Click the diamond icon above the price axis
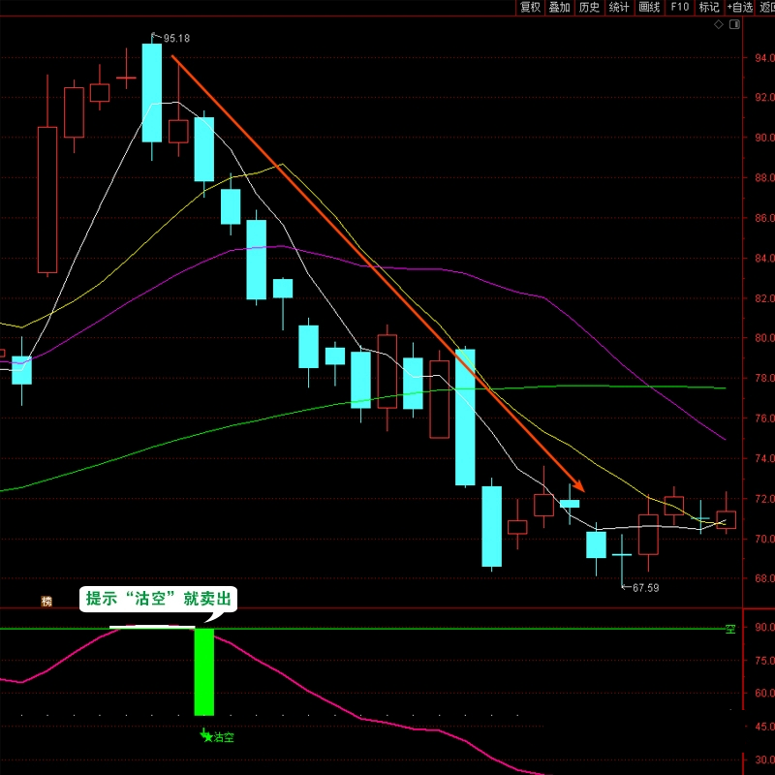775x775 pixels. tap(719, 24)
